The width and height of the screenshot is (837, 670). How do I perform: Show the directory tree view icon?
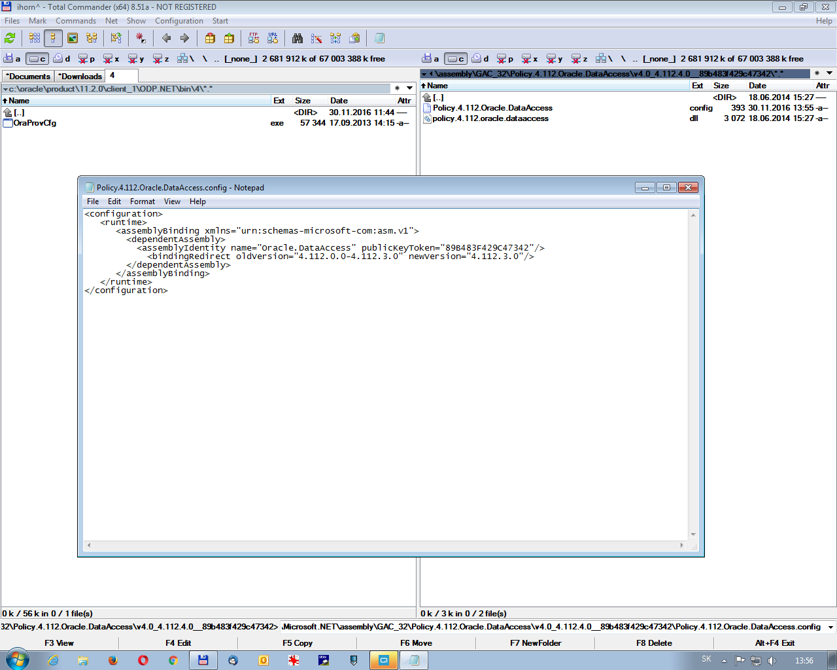point(92,38)
